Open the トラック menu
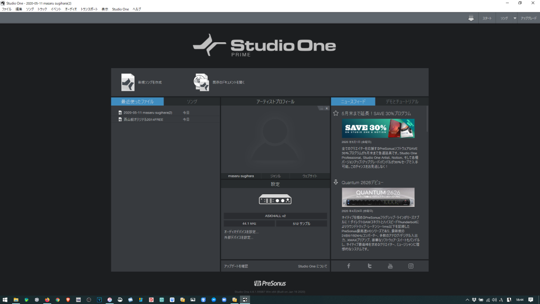The height and width of the screenshot is (304, 540). coord(42,9)
